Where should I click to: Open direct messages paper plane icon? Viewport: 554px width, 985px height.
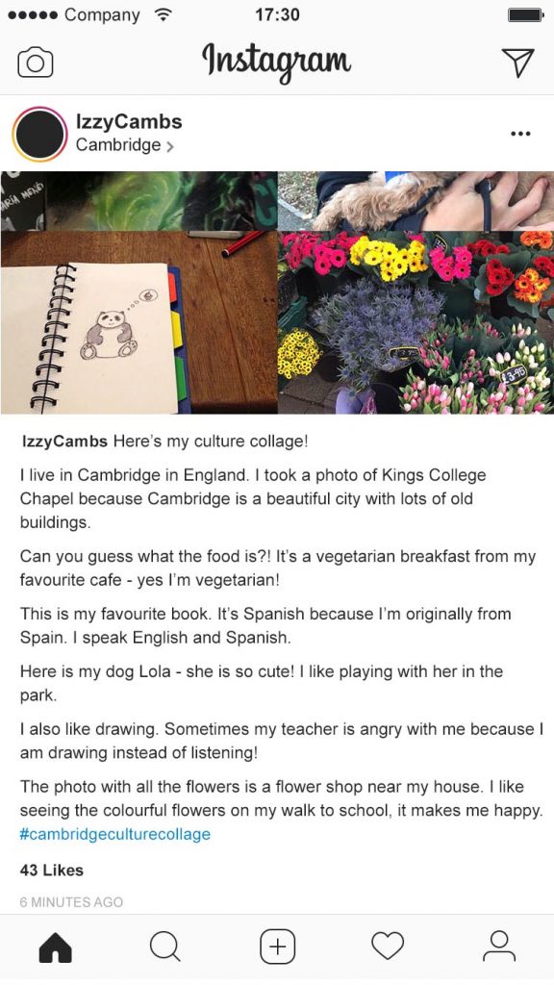tap(518, 63)
